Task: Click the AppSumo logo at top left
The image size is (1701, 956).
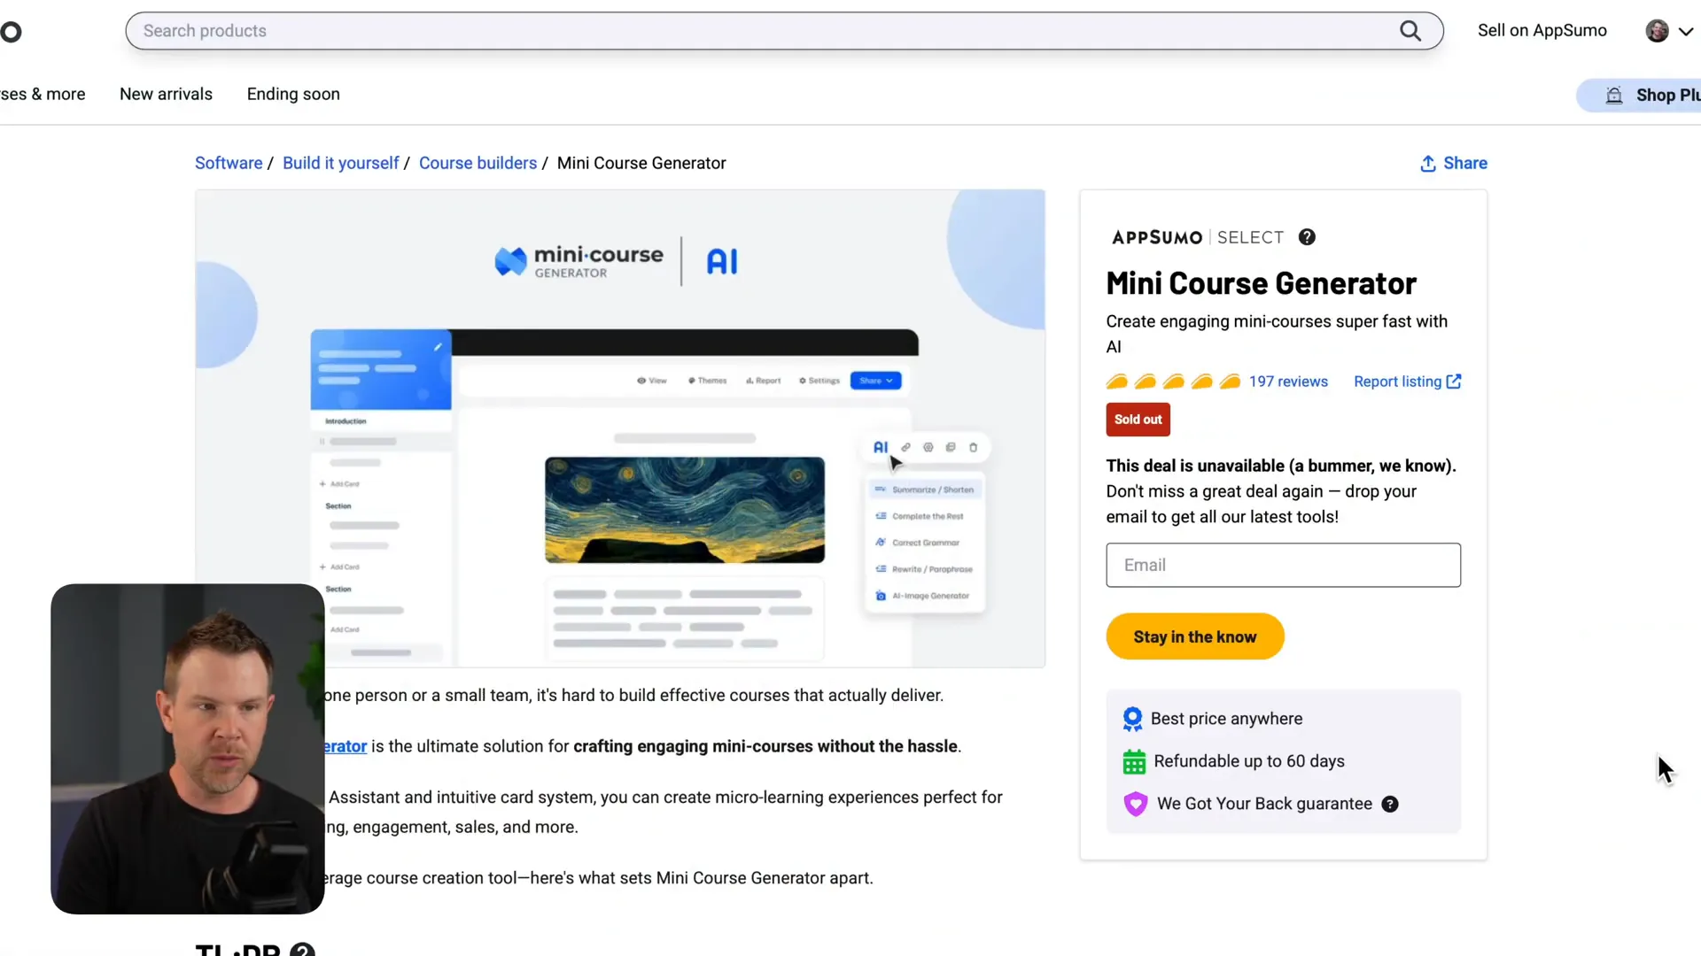Action: 11,33
